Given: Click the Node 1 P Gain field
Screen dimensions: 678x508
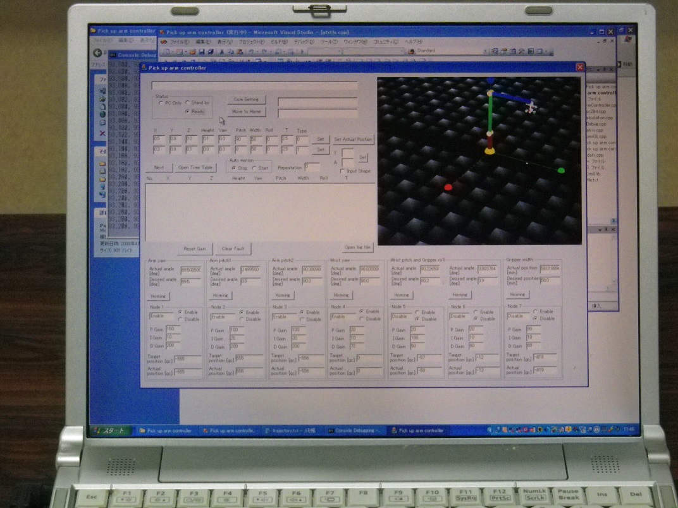Looking at the screenshot, I should point(173,329).
